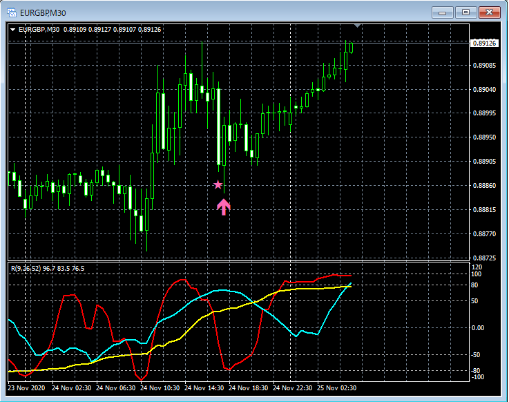Click the R(9,26,52) indicator label

[x=29, y=267]
